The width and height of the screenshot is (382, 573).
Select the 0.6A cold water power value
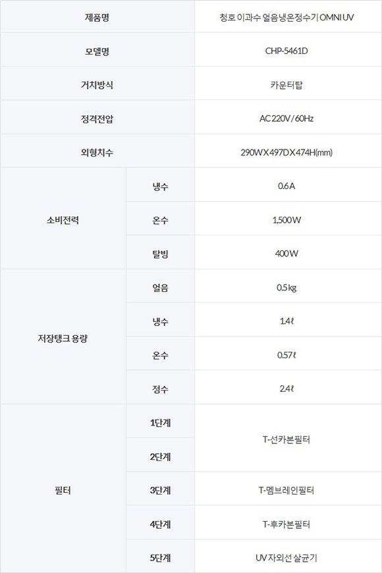pos(286,186)
